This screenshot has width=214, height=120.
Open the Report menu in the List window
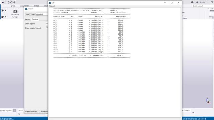pos(52,6)
